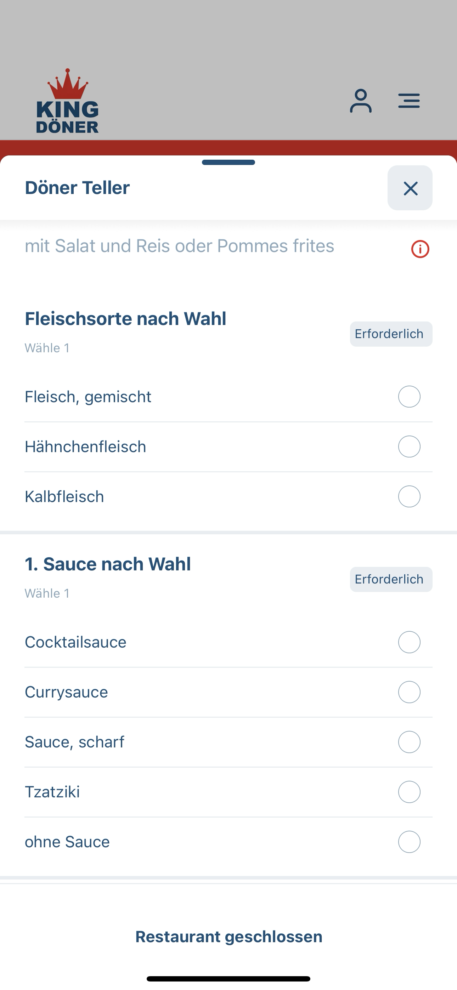Open the user account profile icon
Image resolution: width=457 pixels, height=990 pixels.
pos(360,101)
